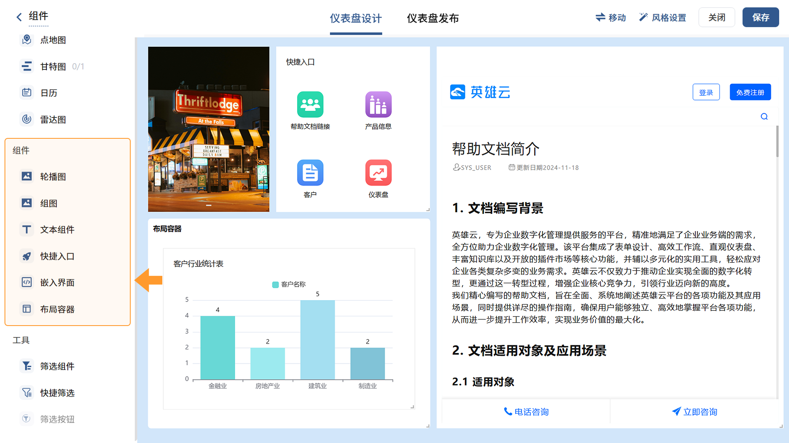Click the 免费注册 button
Image resolution: width=789 pixels, height=443 pixels.
750,92
